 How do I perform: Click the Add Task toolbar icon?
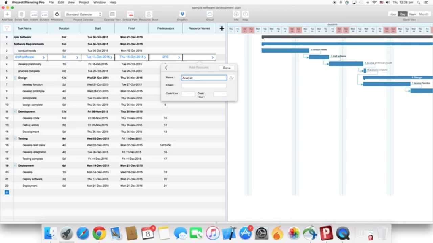point(7,14)
